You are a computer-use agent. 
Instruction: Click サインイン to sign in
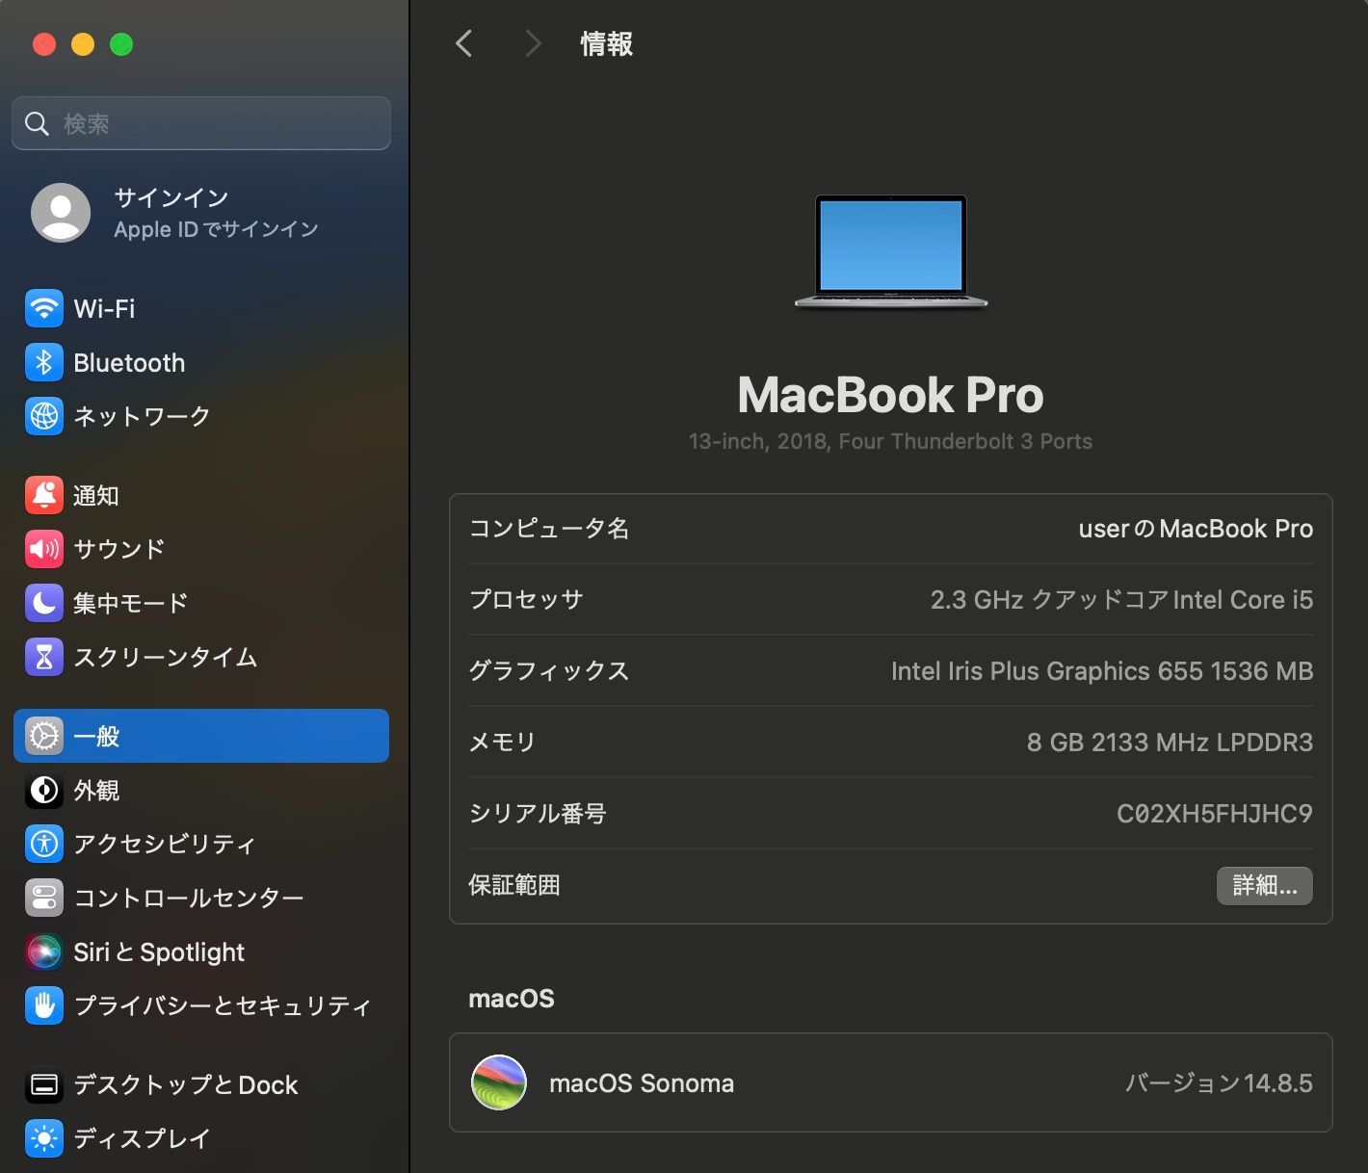click(x=171, y=197)
